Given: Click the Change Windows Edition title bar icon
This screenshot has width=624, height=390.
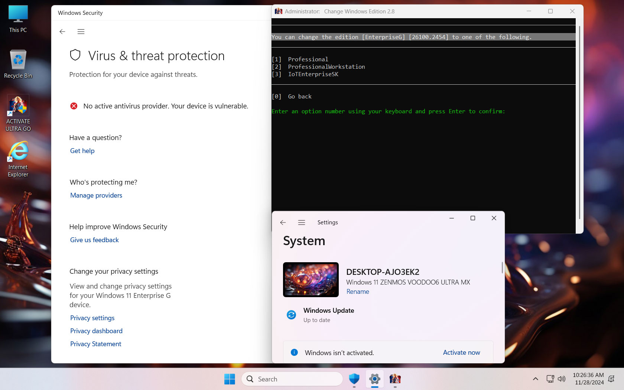Looking at the screenshot, I should pyautogui.click(x=279, y=12).
